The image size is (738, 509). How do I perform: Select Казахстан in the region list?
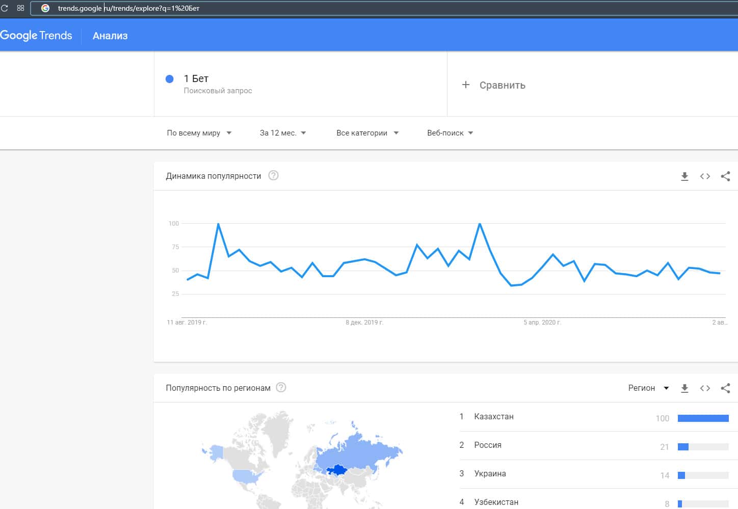click(493, 417)
